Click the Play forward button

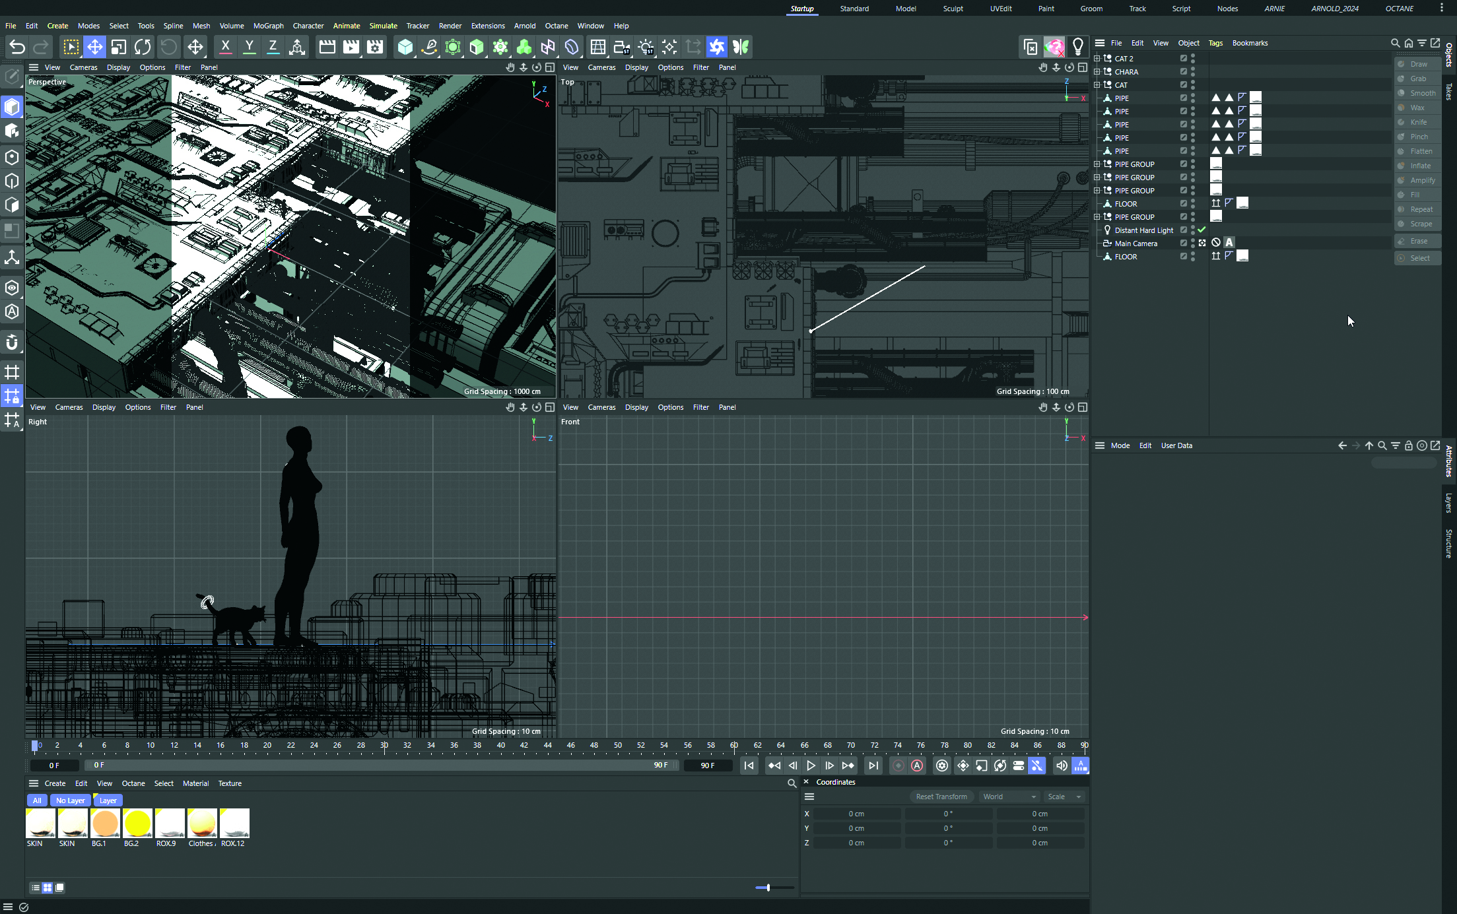[811, 766]
